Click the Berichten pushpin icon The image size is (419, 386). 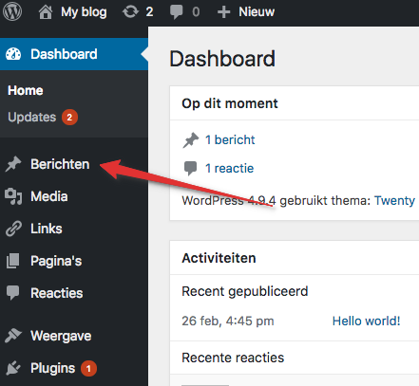coord(13,164)
